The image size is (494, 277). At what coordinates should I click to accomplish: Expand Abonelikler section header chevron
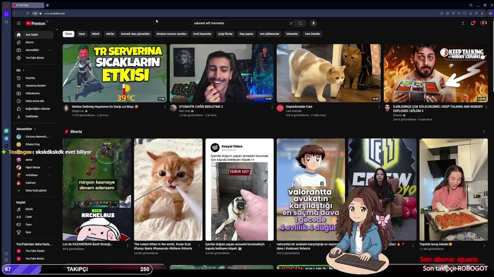pyautogui.click(x=35, y=129)
